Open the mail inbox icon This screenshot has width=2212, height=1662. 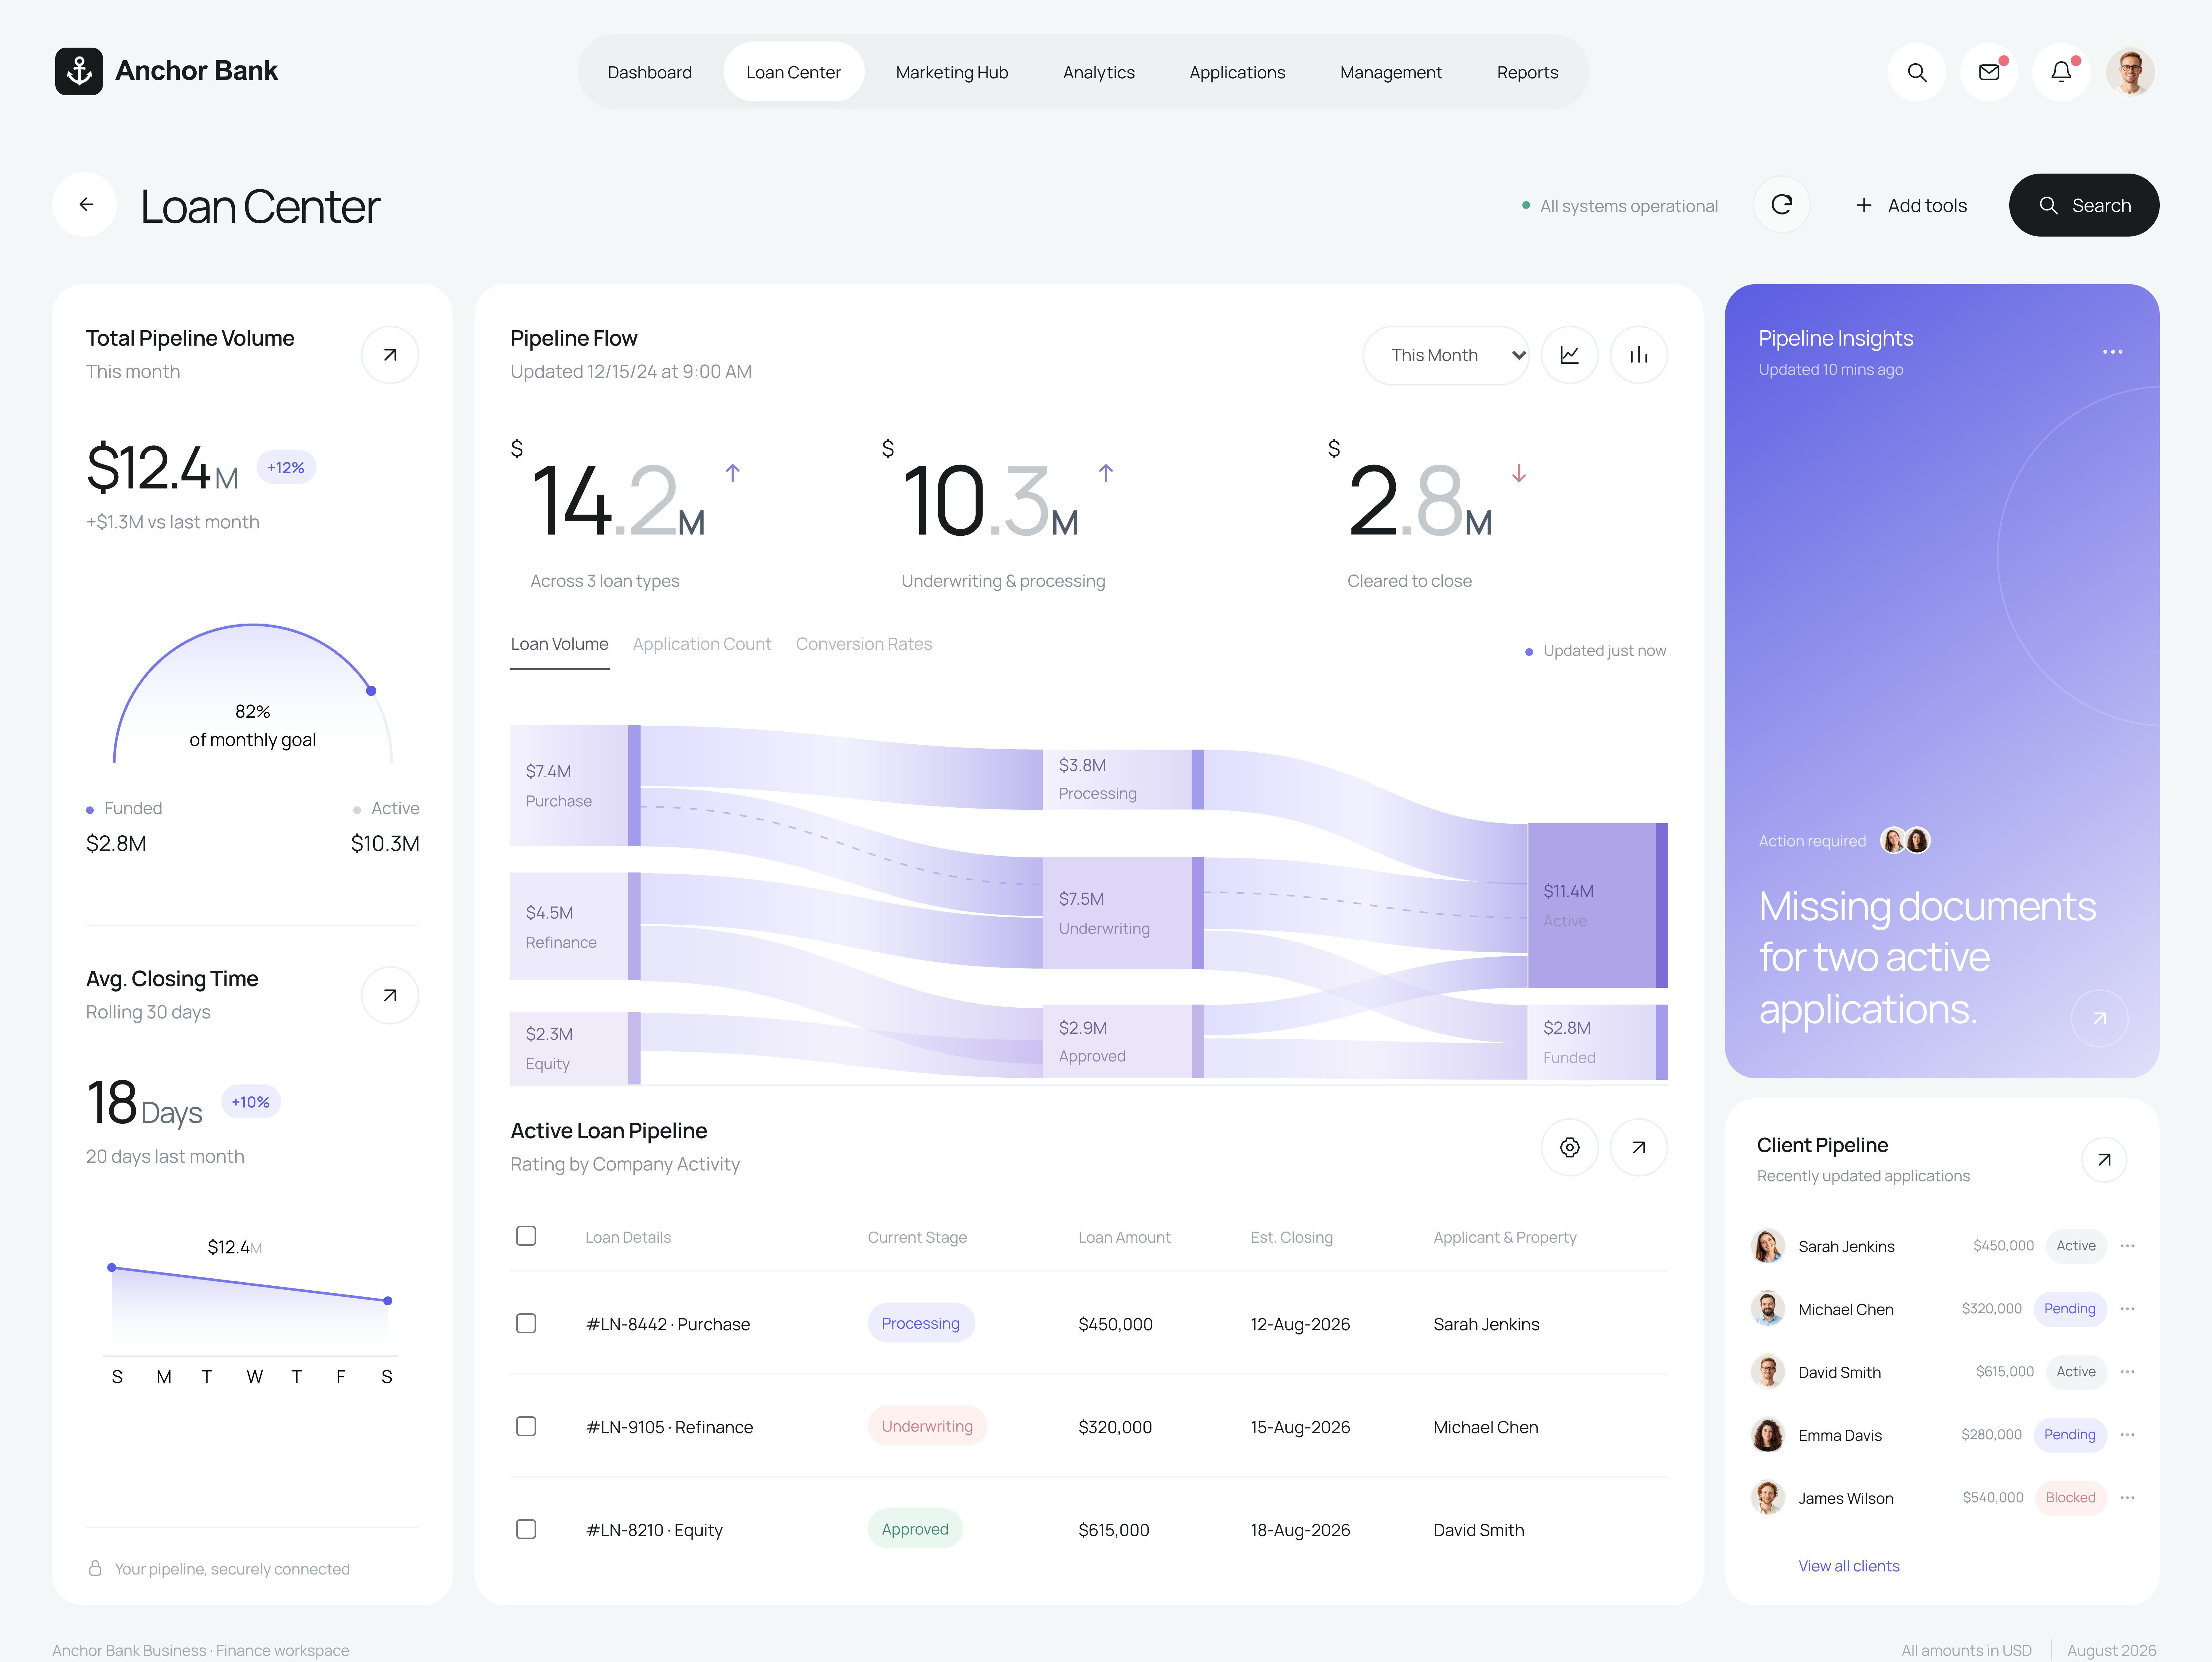pyautogui.click(x=1989, y=72)
